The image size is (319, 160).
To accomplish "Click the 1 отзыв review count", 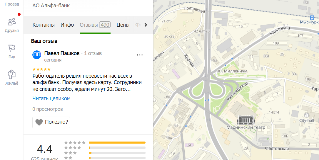I will click(x=93, y=53).
